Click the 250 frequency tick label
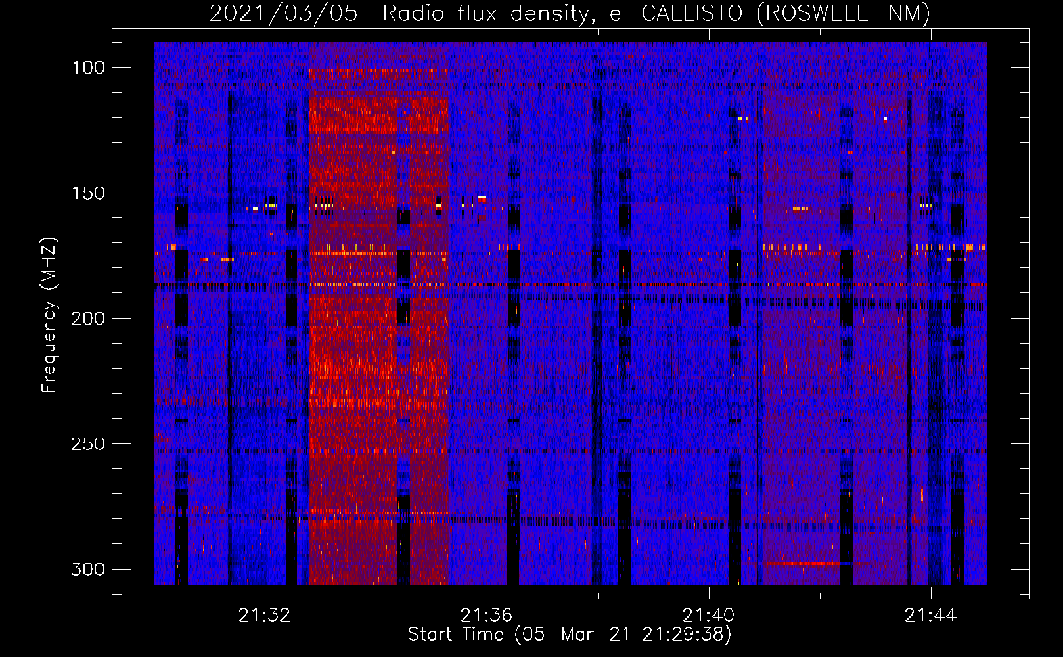This screenshot has width=1063, height=657. tap(88, 444)
